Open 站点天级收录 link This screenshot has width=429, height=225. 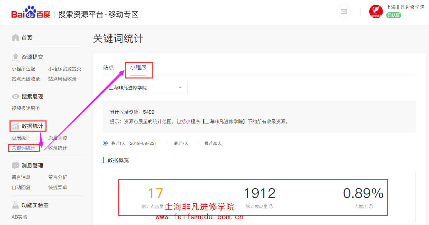[x=26, y=79]
